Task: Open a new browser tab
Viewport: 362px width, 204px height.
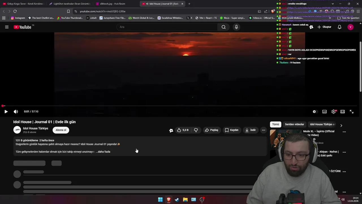Action: tap(189, 4)
